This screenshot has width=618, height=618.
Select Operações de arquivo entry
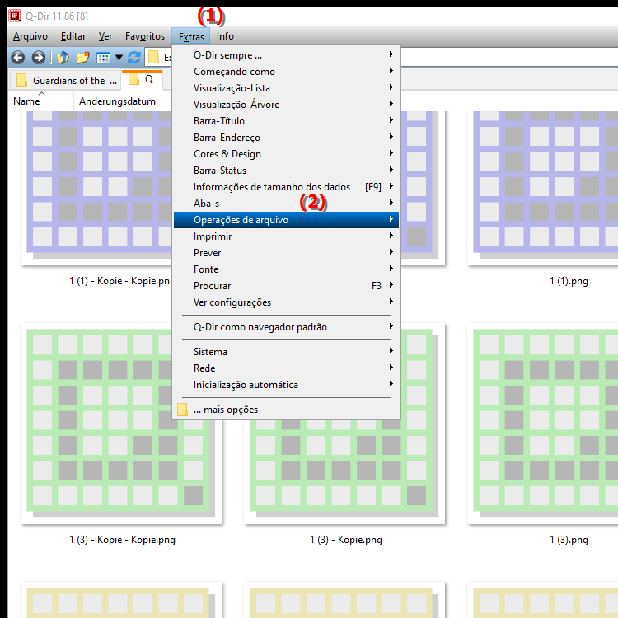[286, 220]
